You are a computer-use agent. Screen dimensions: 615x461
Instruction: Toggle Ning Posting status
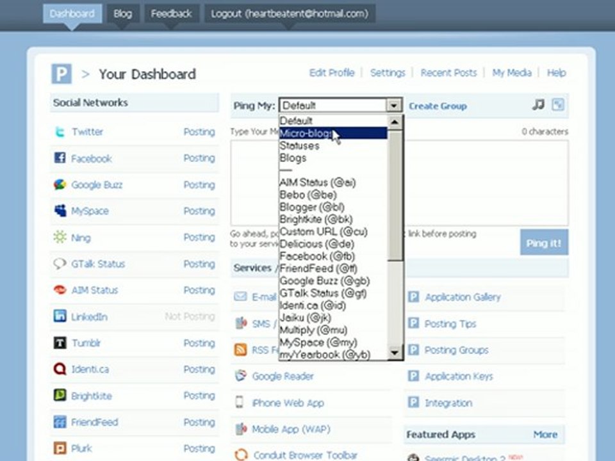click(x=199, y=237)
